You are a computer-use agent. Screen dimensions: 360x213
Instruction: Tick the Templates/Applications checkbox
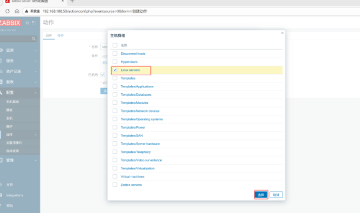pyautogui.click(x=115, y=86)
